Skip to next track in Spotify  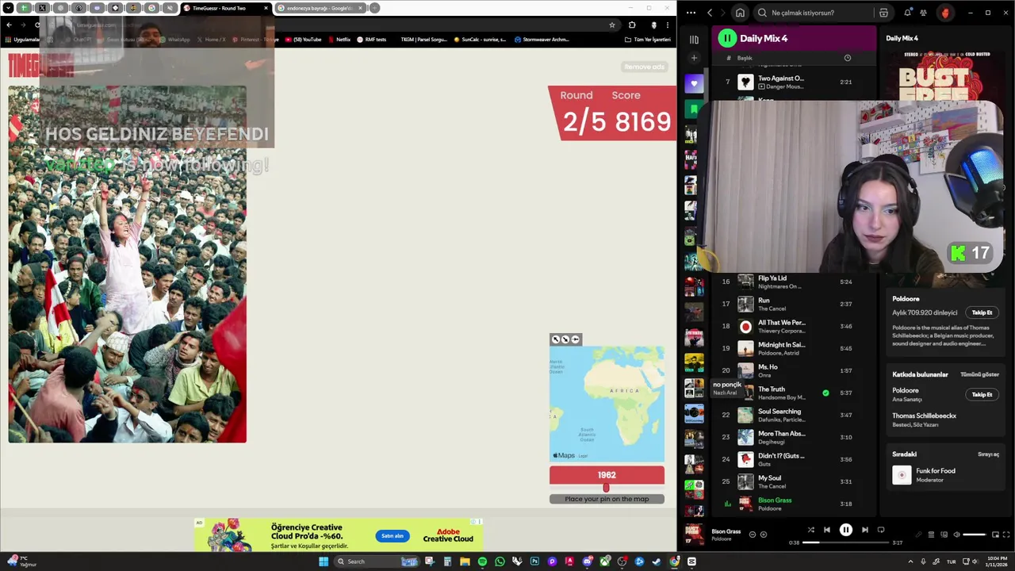pos(864,530)
